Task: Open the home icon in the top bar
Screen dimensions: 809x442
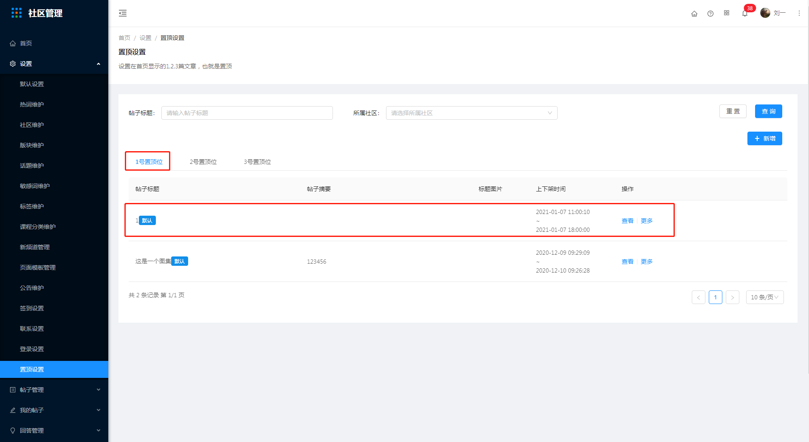Action: 694,14
